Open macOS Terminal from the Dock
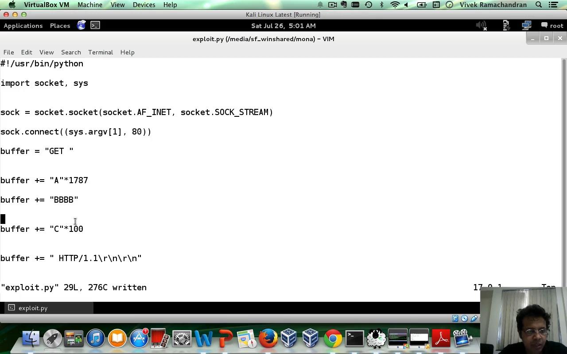Image resolution: width=567 pixels, height=354 pixels. click(354, 339)
